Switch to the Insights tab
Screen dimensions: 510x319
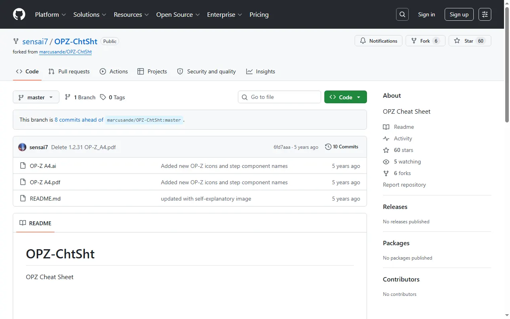261,71
